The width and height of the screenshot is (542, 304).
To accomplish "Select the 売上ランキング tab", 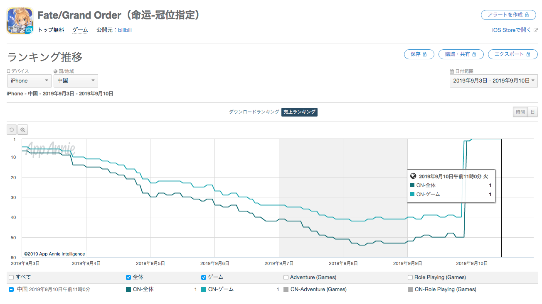I will tap(299, 112).
